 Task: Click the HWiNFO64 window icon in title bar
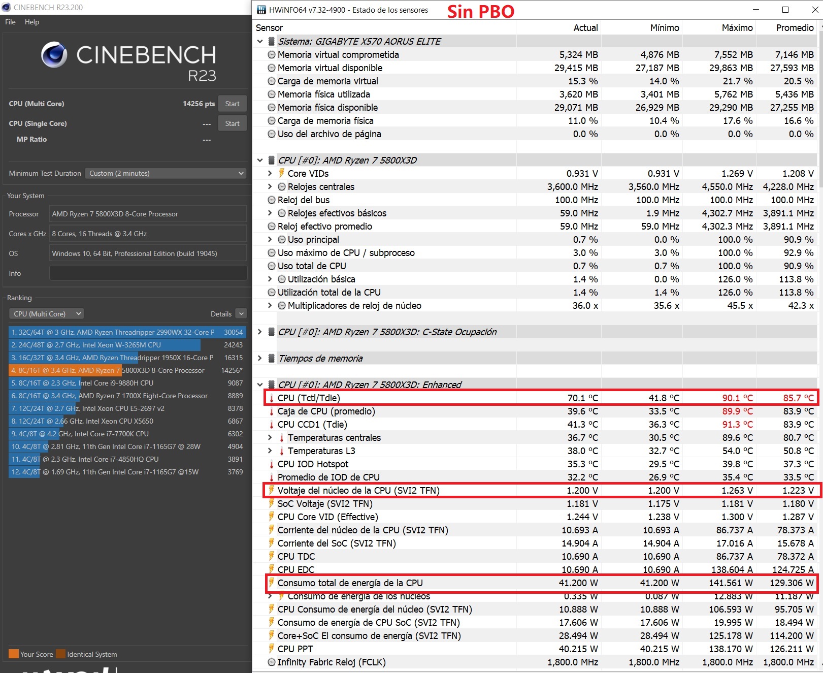[x=261, y=10]
